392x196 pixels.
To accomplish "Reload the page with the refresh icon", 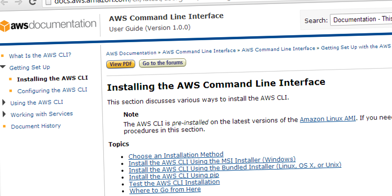I will (32, 2).
